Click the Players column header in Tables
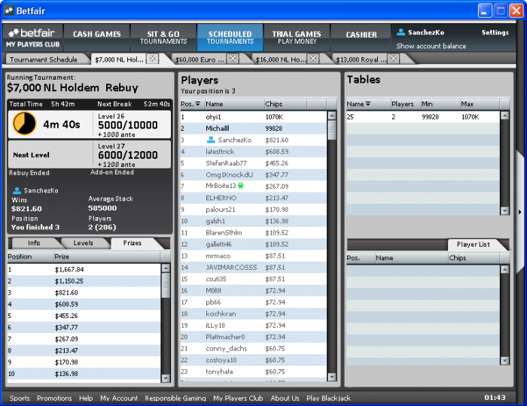 click(x=406, y=104)
